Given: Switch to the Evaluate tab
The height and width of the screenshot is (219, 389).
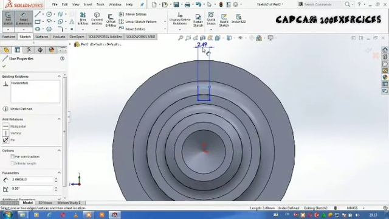Looking at the screenshot, I should click(x=59, y=36).
